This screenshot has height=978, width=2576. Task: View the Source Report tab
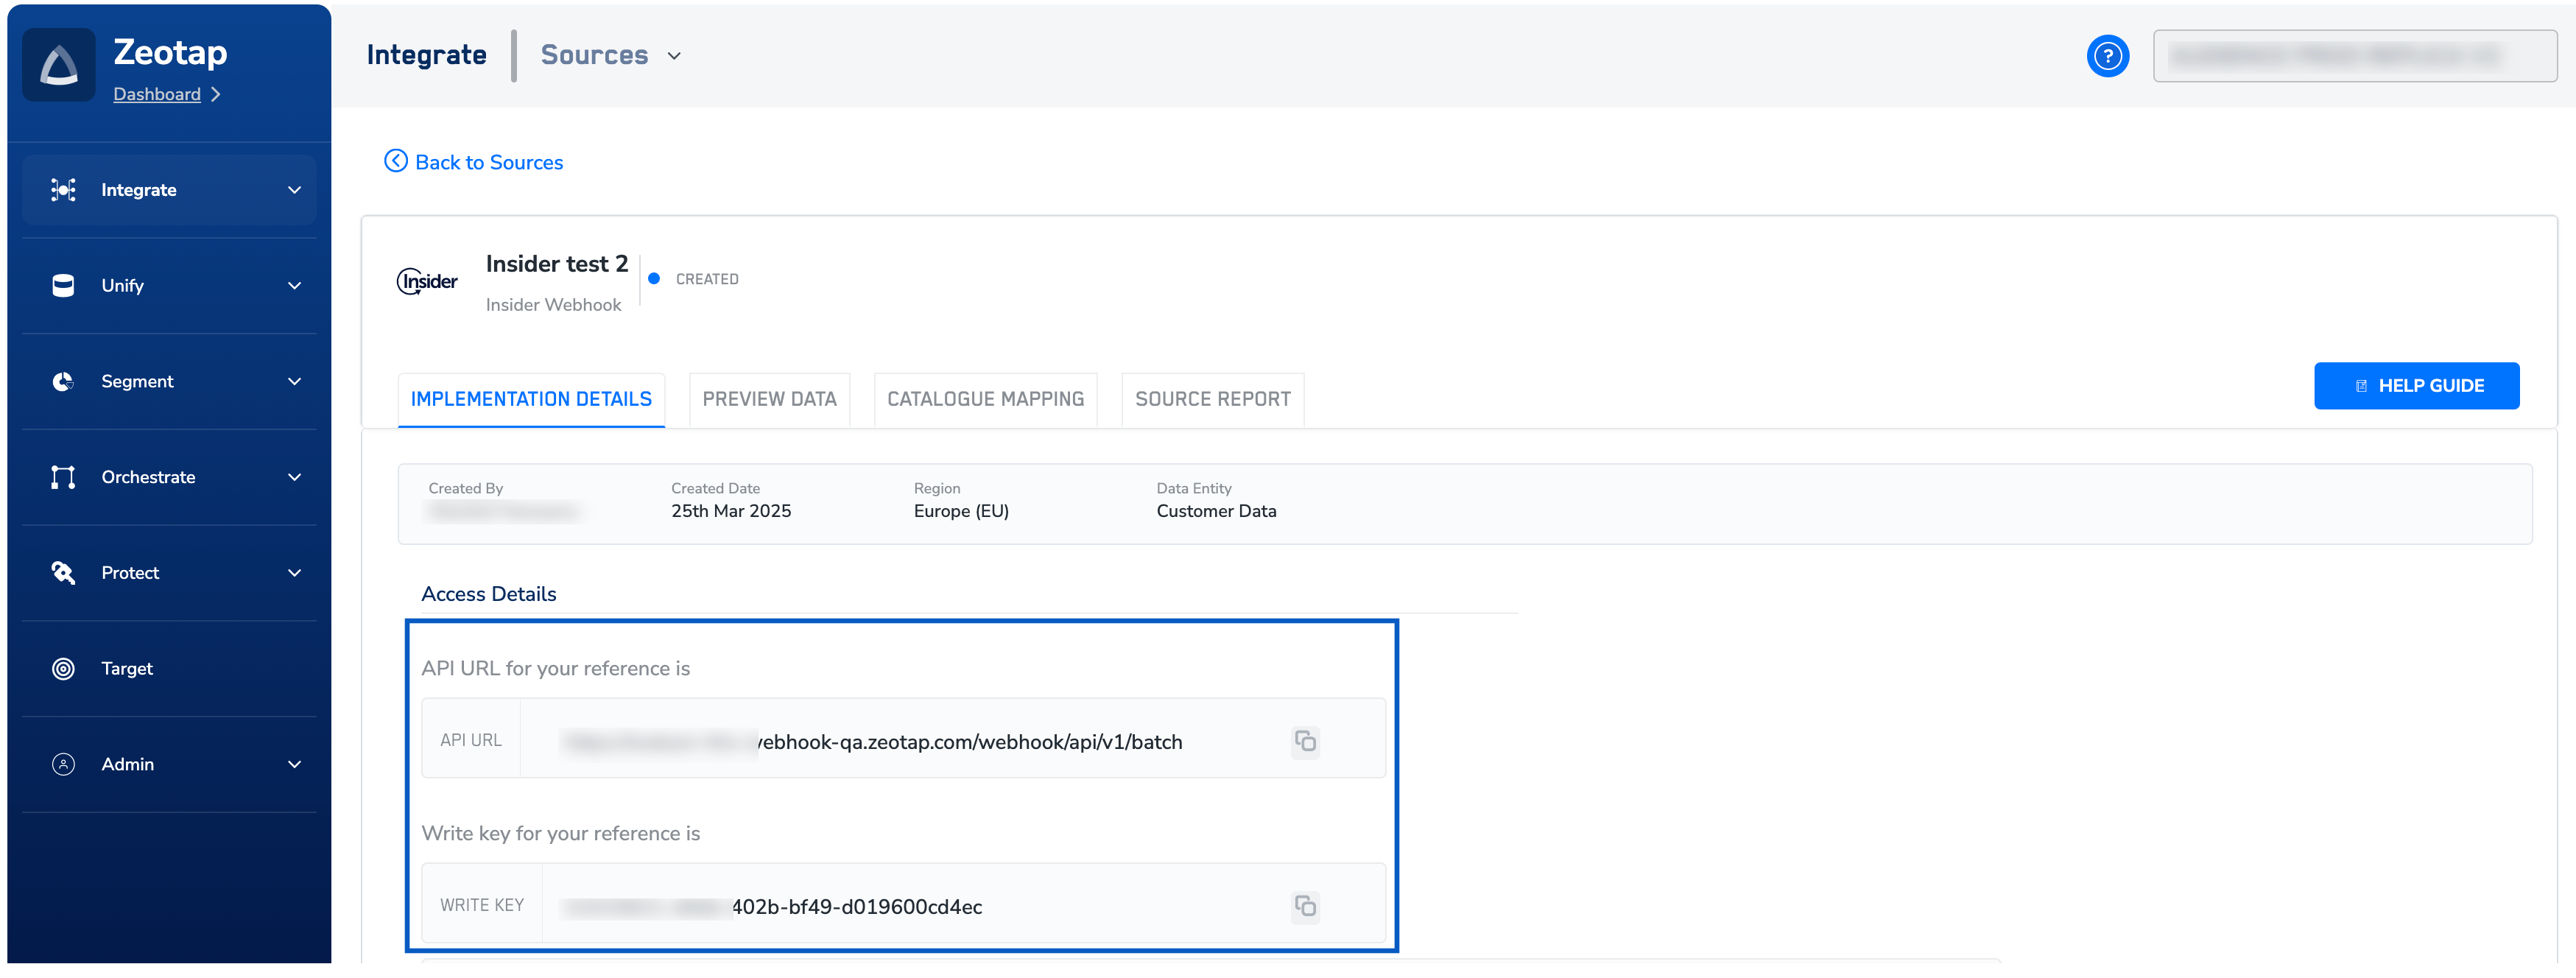[x=1212, y=400]
